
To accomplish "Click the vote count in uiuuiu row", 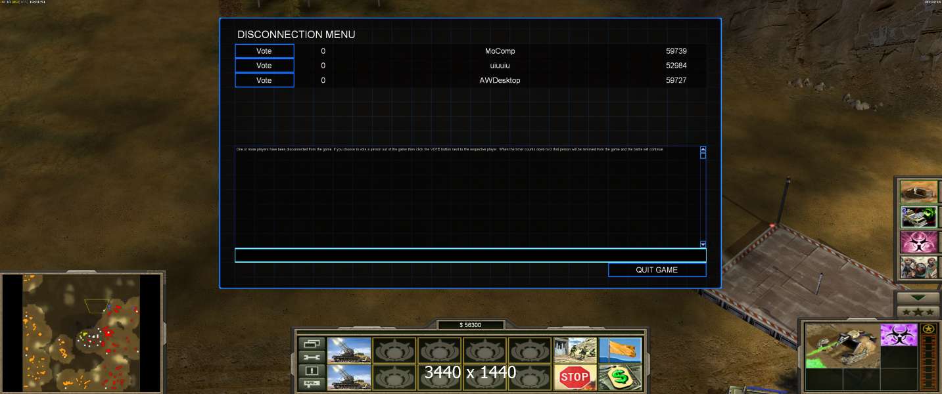I will (x=323, y=66).
